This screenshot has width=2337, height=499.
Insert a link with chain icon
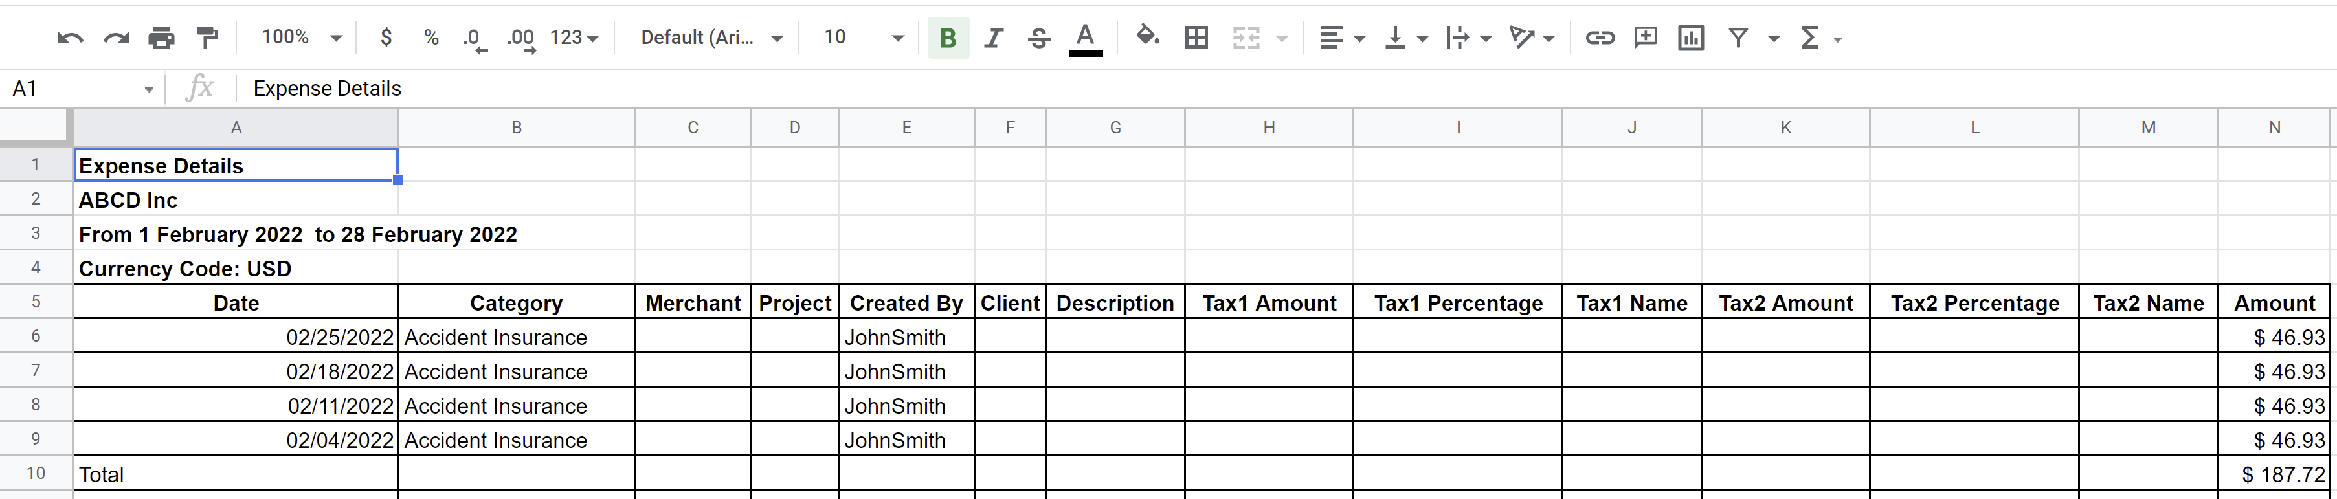click(x=1600, y=38)
